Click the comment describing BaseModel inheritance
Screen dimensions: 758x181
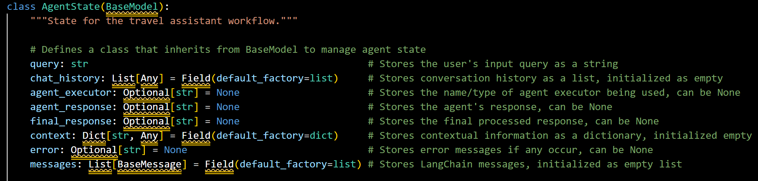click(228, 50)
